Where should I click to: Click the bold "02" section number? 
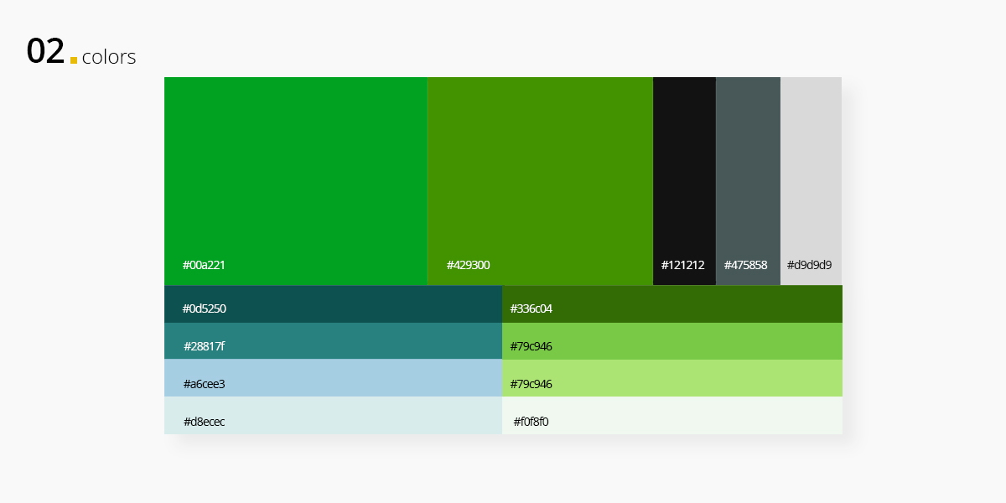(45, 52)
